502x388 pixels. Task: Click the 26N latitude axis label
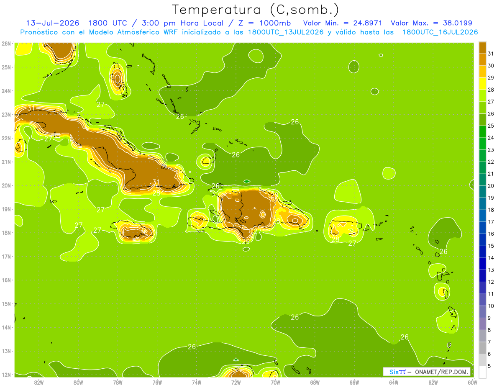coord(6,44)
